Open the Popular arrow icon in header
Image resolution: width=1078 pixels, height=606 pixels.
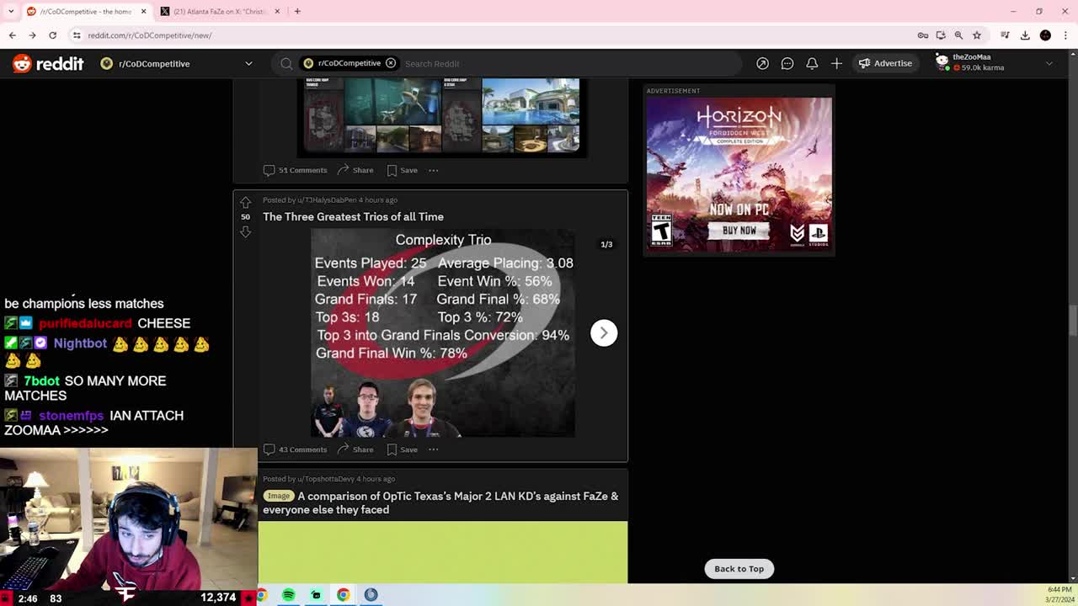click(x=762, y=63)
